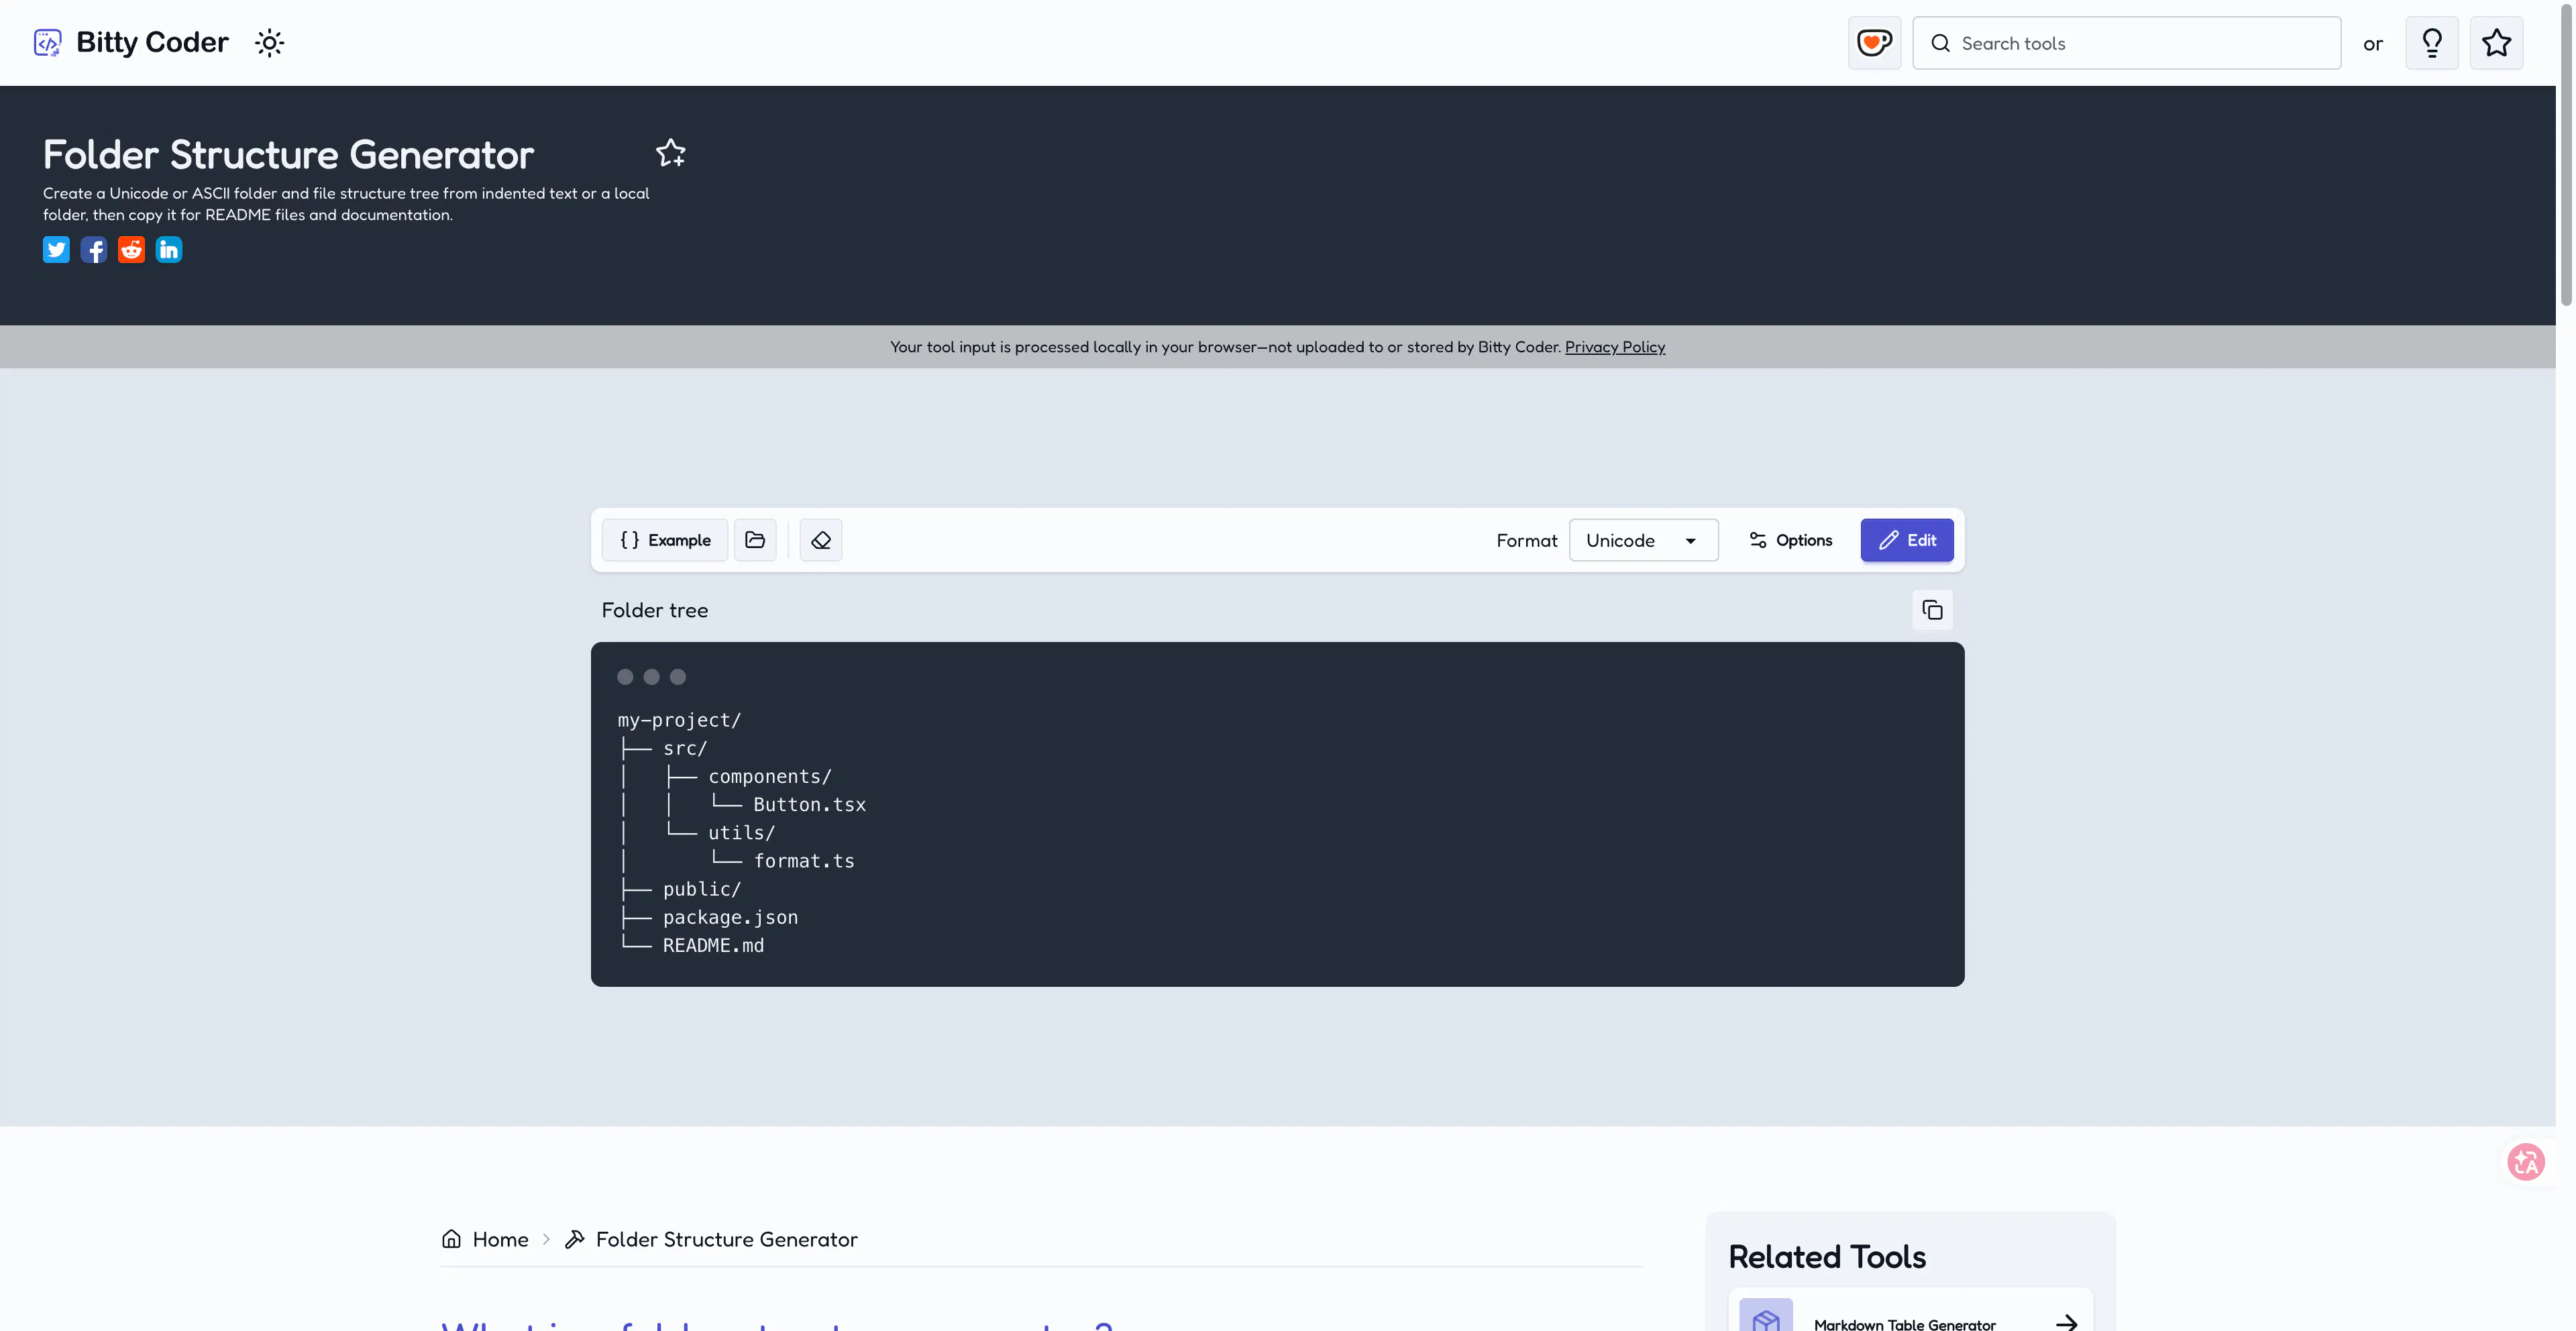
Task: Open the Options settings
Action: [x=1790, y=540]
